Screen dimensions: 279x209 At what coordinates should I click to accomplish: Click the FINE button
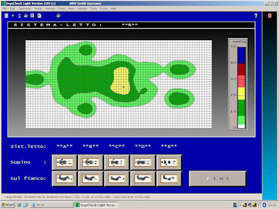[x=218, y=178]
